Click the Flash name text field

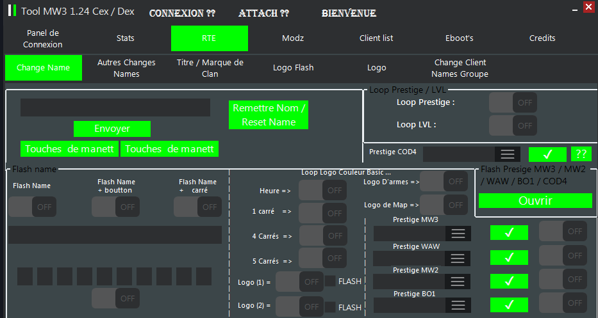115,235
